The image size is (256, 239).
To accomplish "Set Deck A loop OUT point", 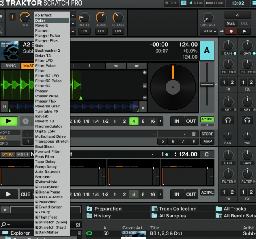I will (191, 121).
